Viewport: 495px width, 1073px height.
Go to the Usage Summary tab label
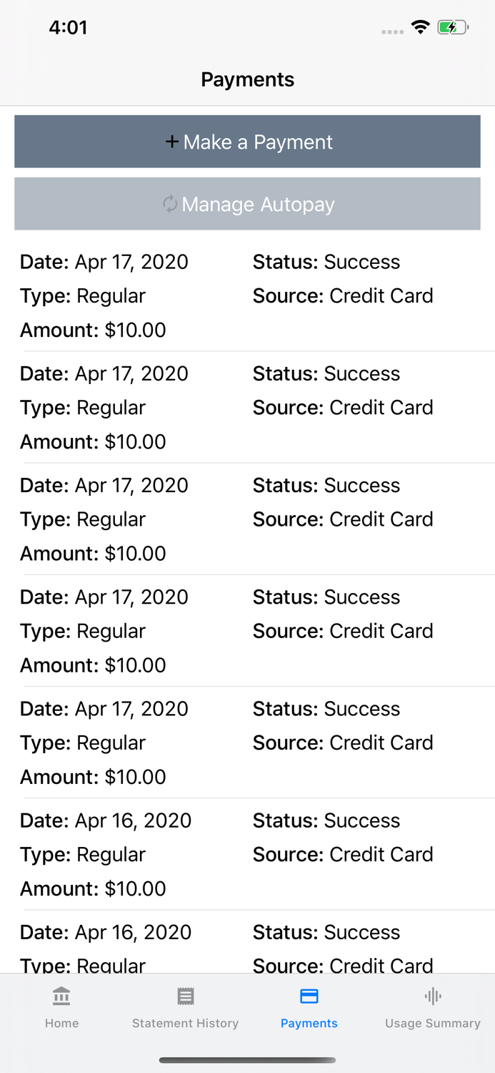point(433,1023)
